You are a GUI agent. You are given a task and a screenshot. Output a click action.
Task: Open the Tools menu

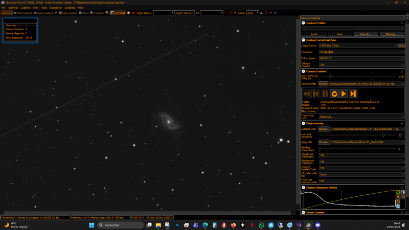tap(44, 8)
